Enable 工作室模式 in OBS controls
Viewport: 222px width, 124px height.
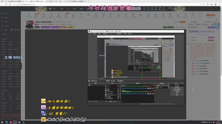tap(177, 91)
